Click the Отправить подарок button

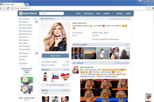[55, 85]
